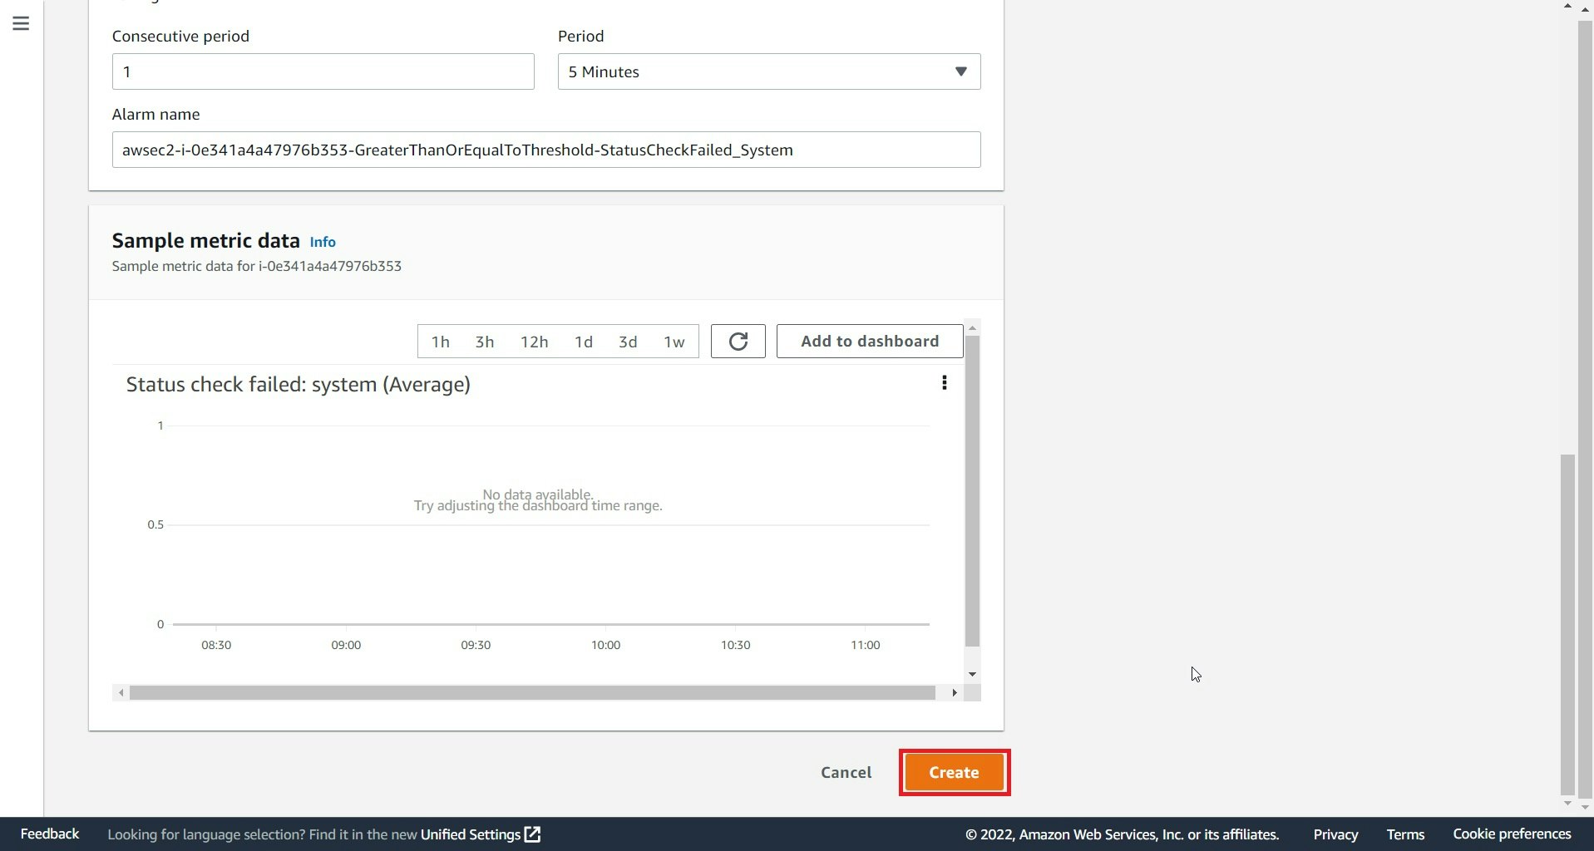Screen dimensions: 1594x851
Task: Select the 1d time range
Action: [584, 341]
